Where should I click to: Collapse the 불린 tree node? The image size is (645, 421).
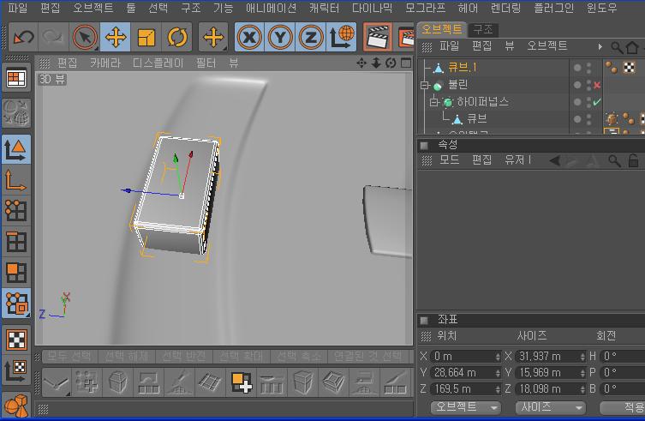coord(425,85)
